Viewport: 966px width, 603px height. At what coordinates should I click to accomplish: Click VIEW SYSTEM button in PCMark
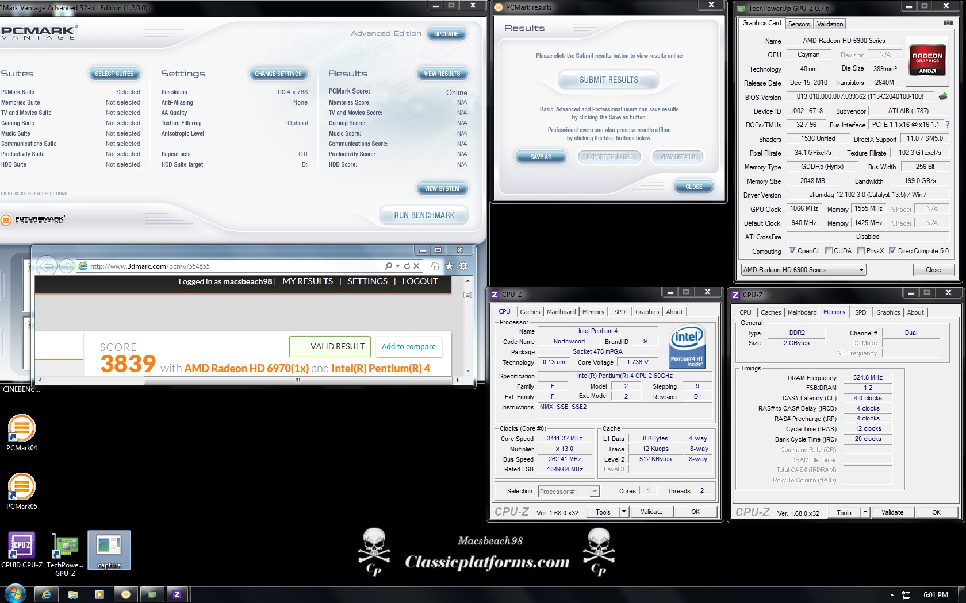pyautogui.click(x=442, y=188)
